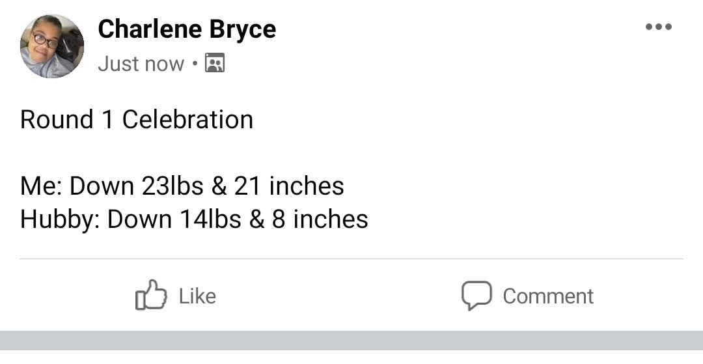Click the divider line above the Like button
This screenshot has height=364, width=703.
351,259
